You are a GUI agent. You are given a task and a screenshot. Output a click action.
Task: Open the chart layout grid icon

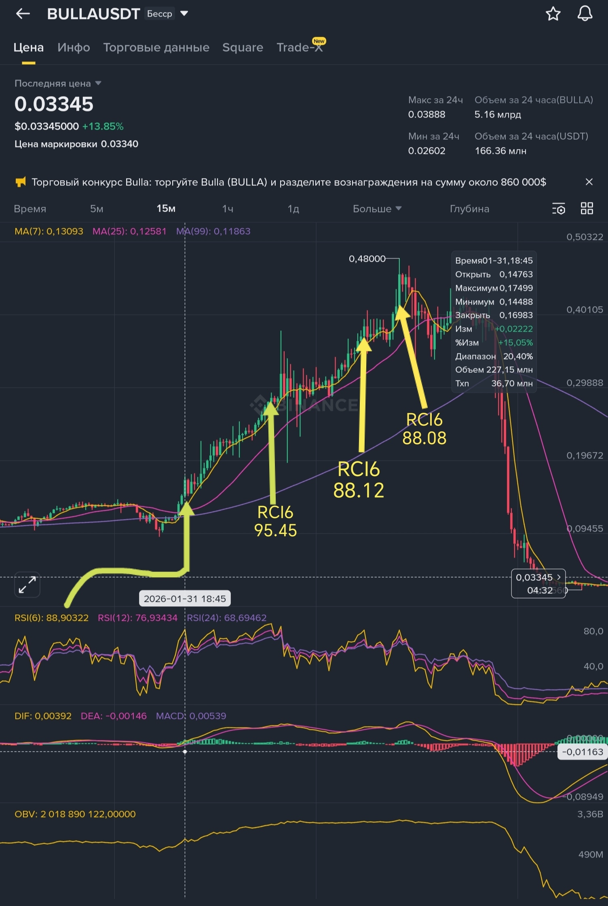(587, 208)
